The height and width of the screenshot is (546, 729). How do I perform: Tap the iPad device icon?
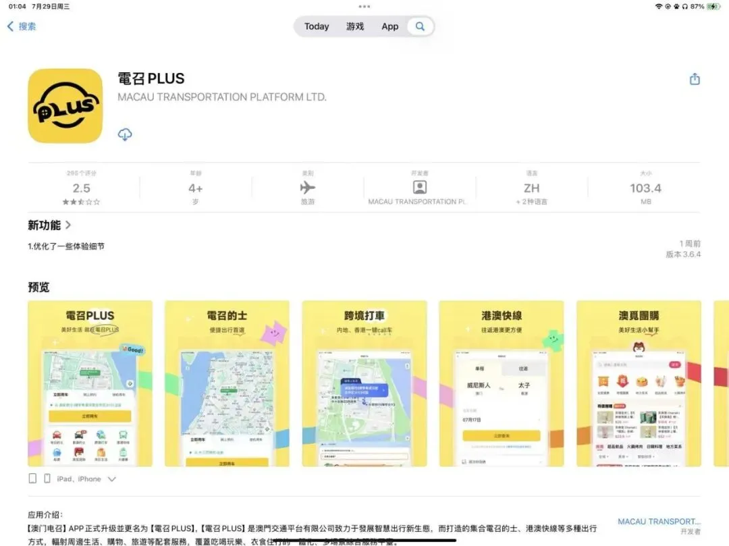coord(32,479)
